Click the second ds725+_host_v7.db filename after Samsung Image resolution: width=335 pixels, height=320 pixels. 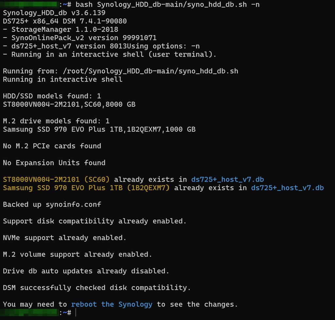click(x=287, y=188)
